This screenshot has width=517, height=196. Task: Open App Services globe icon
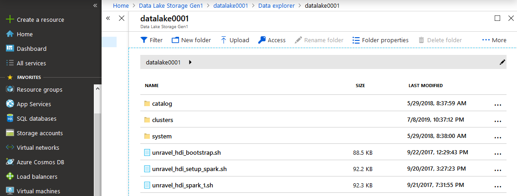tap(10, 104)
